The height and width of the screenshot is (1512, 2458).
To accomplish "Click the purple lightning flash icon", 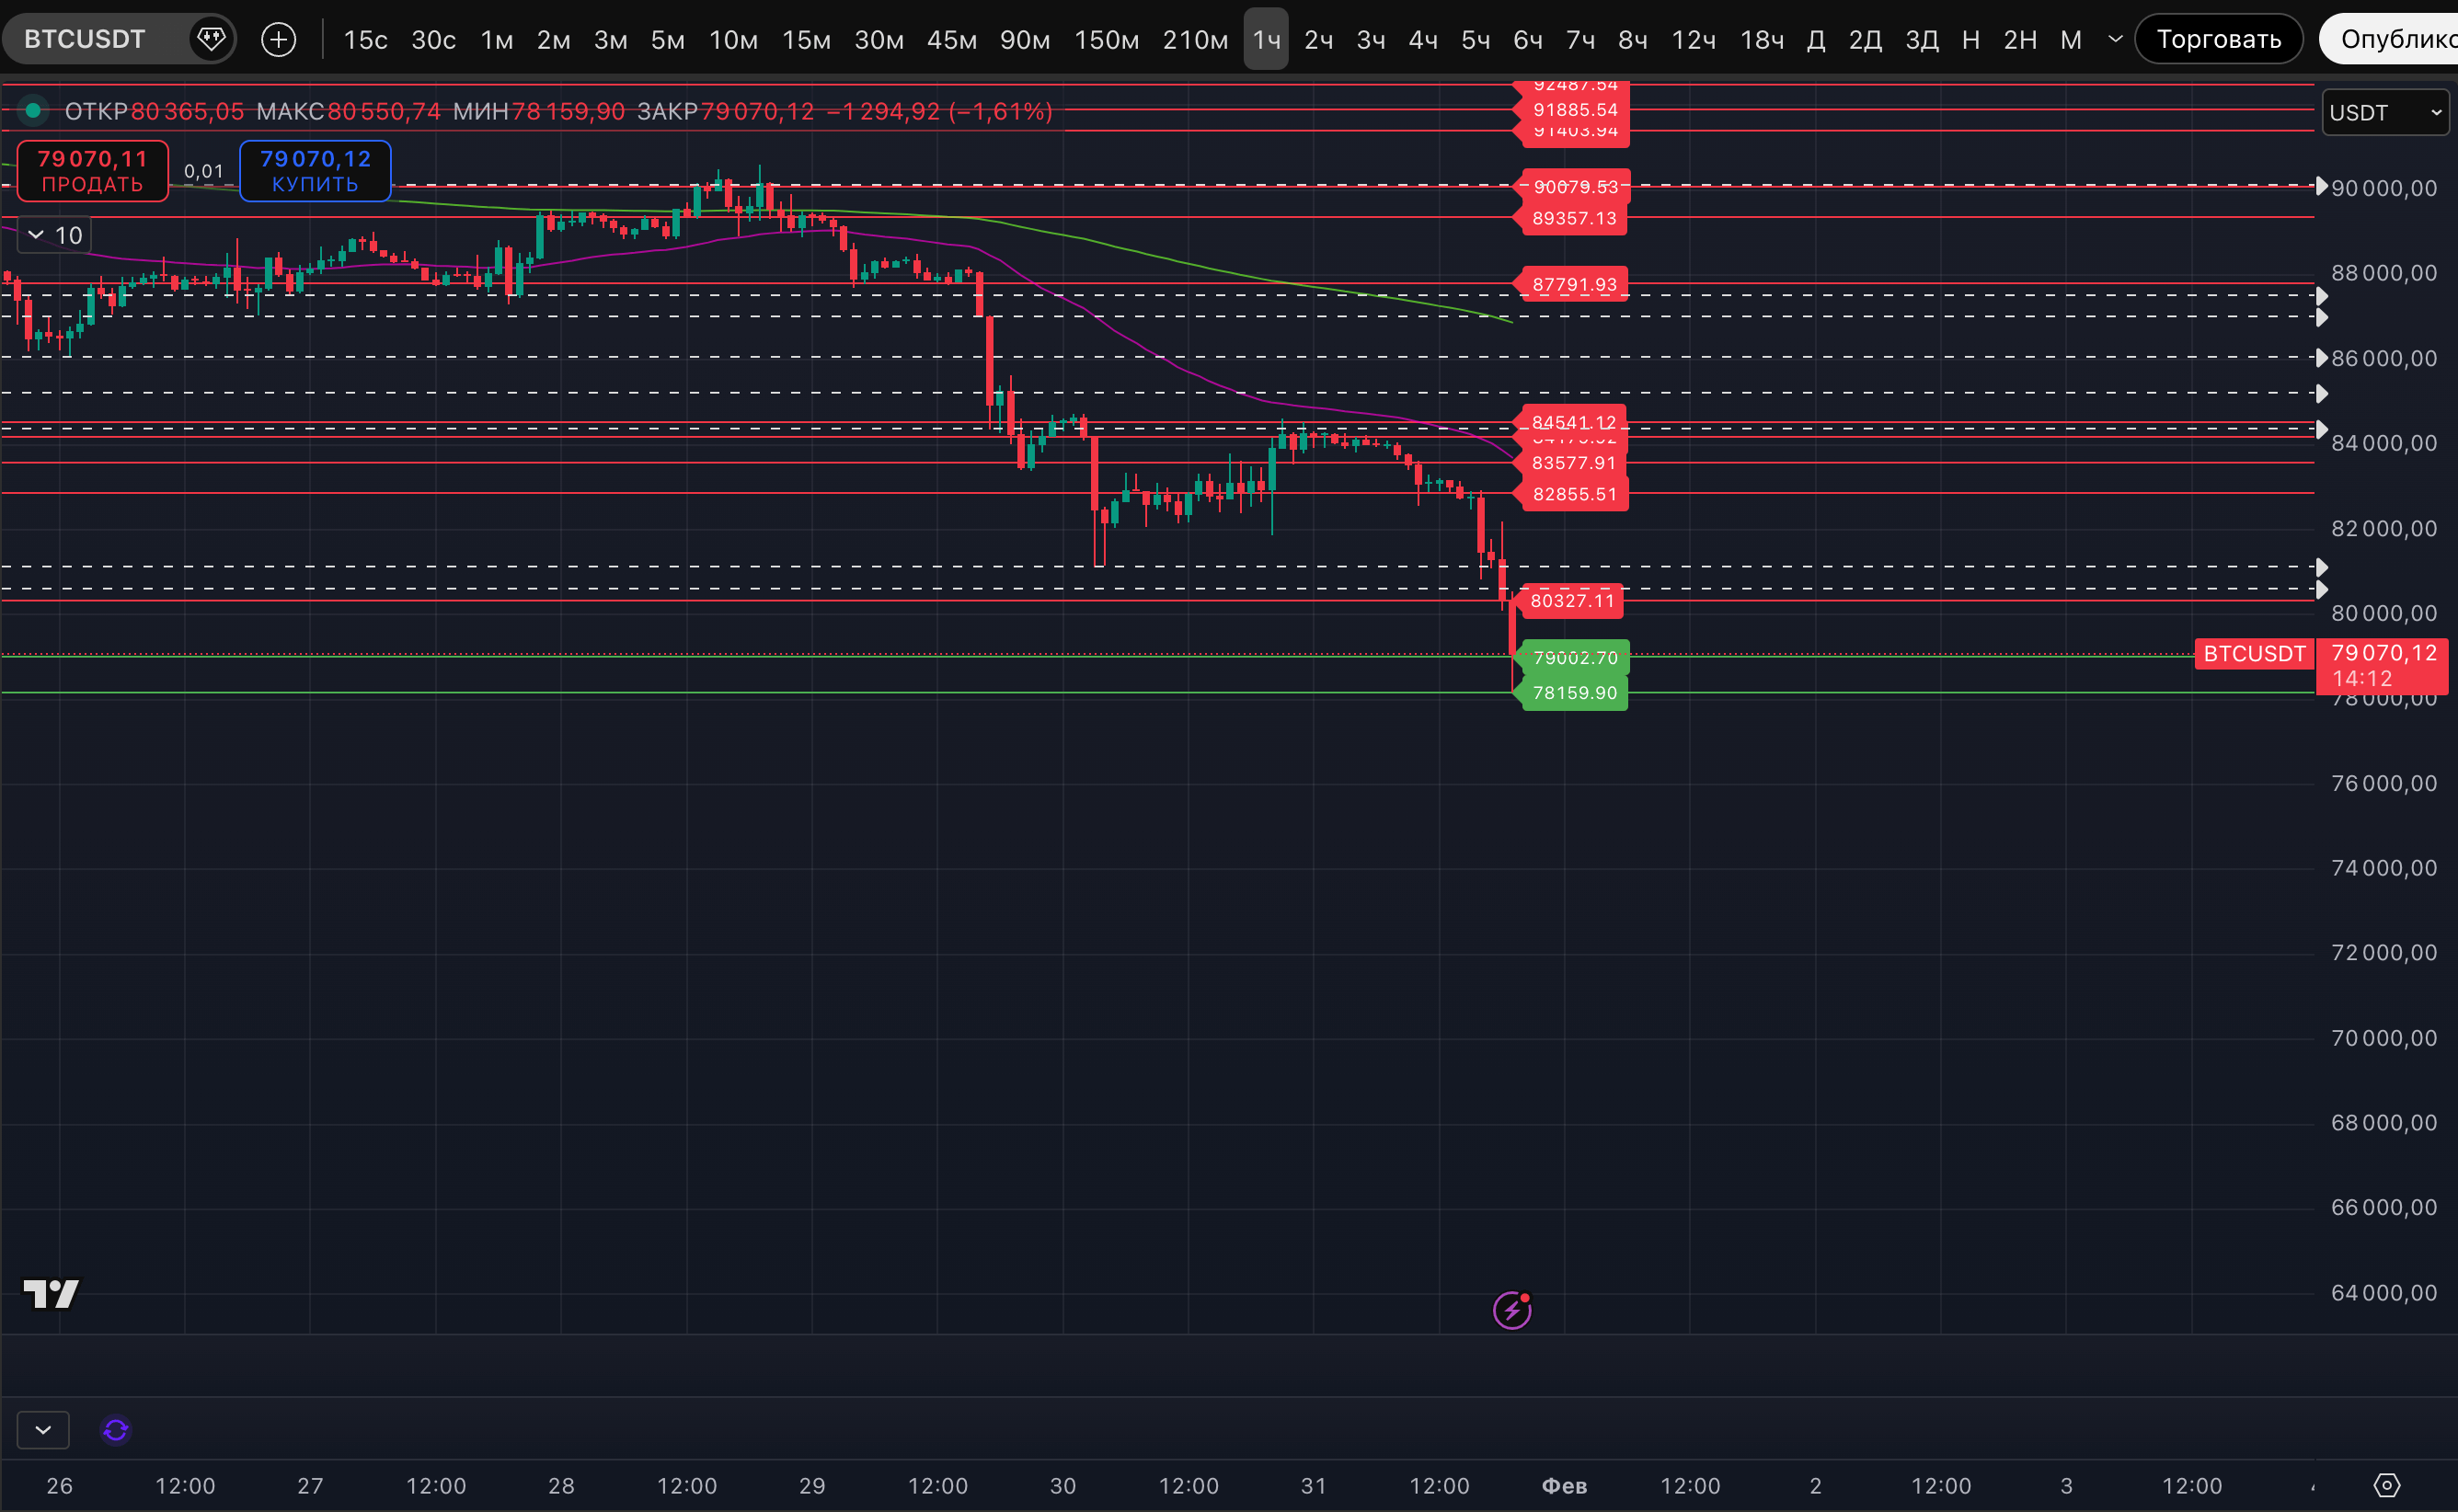I will click(1511, 1310).
